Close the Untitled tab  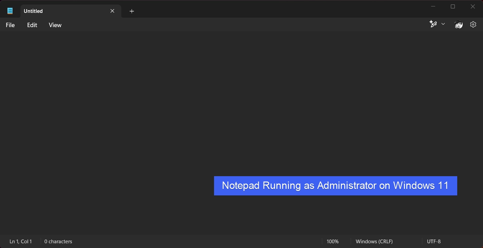click(x=112, y=11)
